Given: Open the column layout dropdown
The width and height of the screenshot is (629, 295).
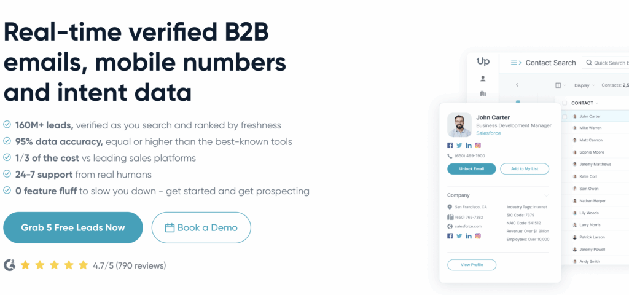Looking at the screenshot, I should coord(560,85).
